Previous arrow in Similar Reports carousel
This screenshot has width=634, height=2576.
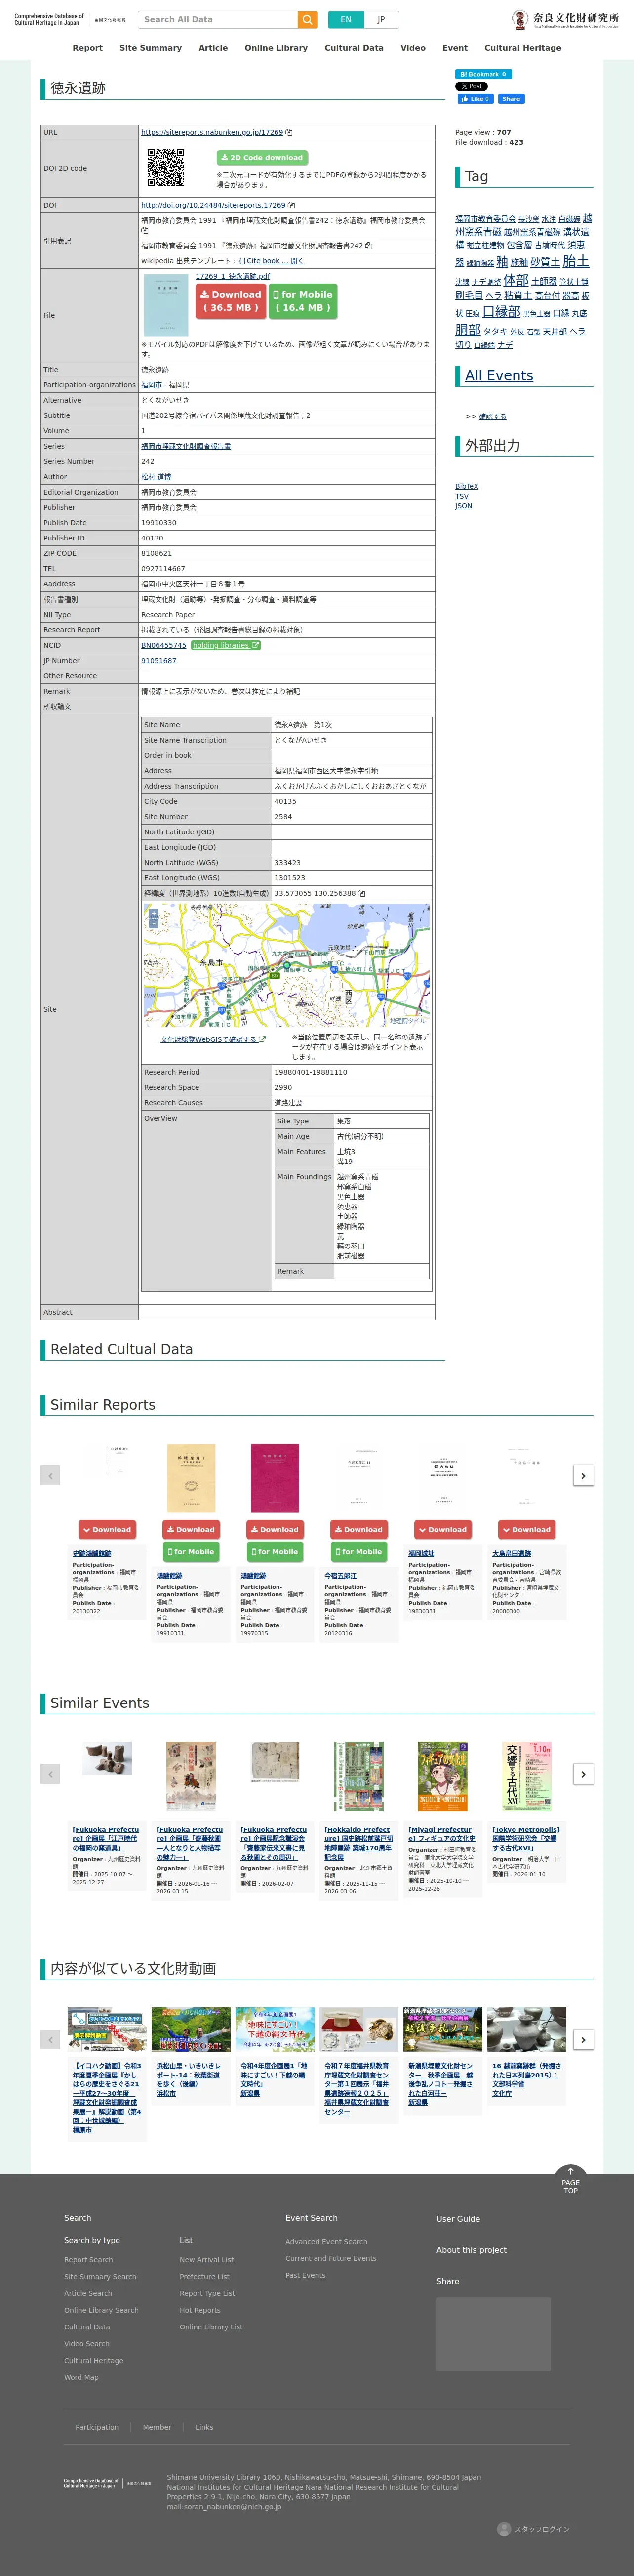[51, 1475]
